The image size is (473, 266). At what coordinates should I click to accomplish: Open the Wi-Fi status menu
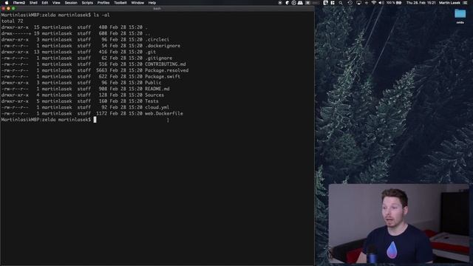tap(374, 3)
